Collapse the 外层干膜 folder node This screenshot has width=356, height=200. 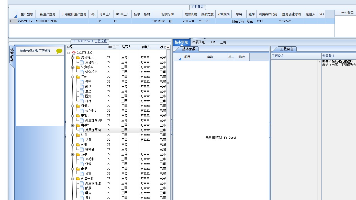(x=73, y=179)
